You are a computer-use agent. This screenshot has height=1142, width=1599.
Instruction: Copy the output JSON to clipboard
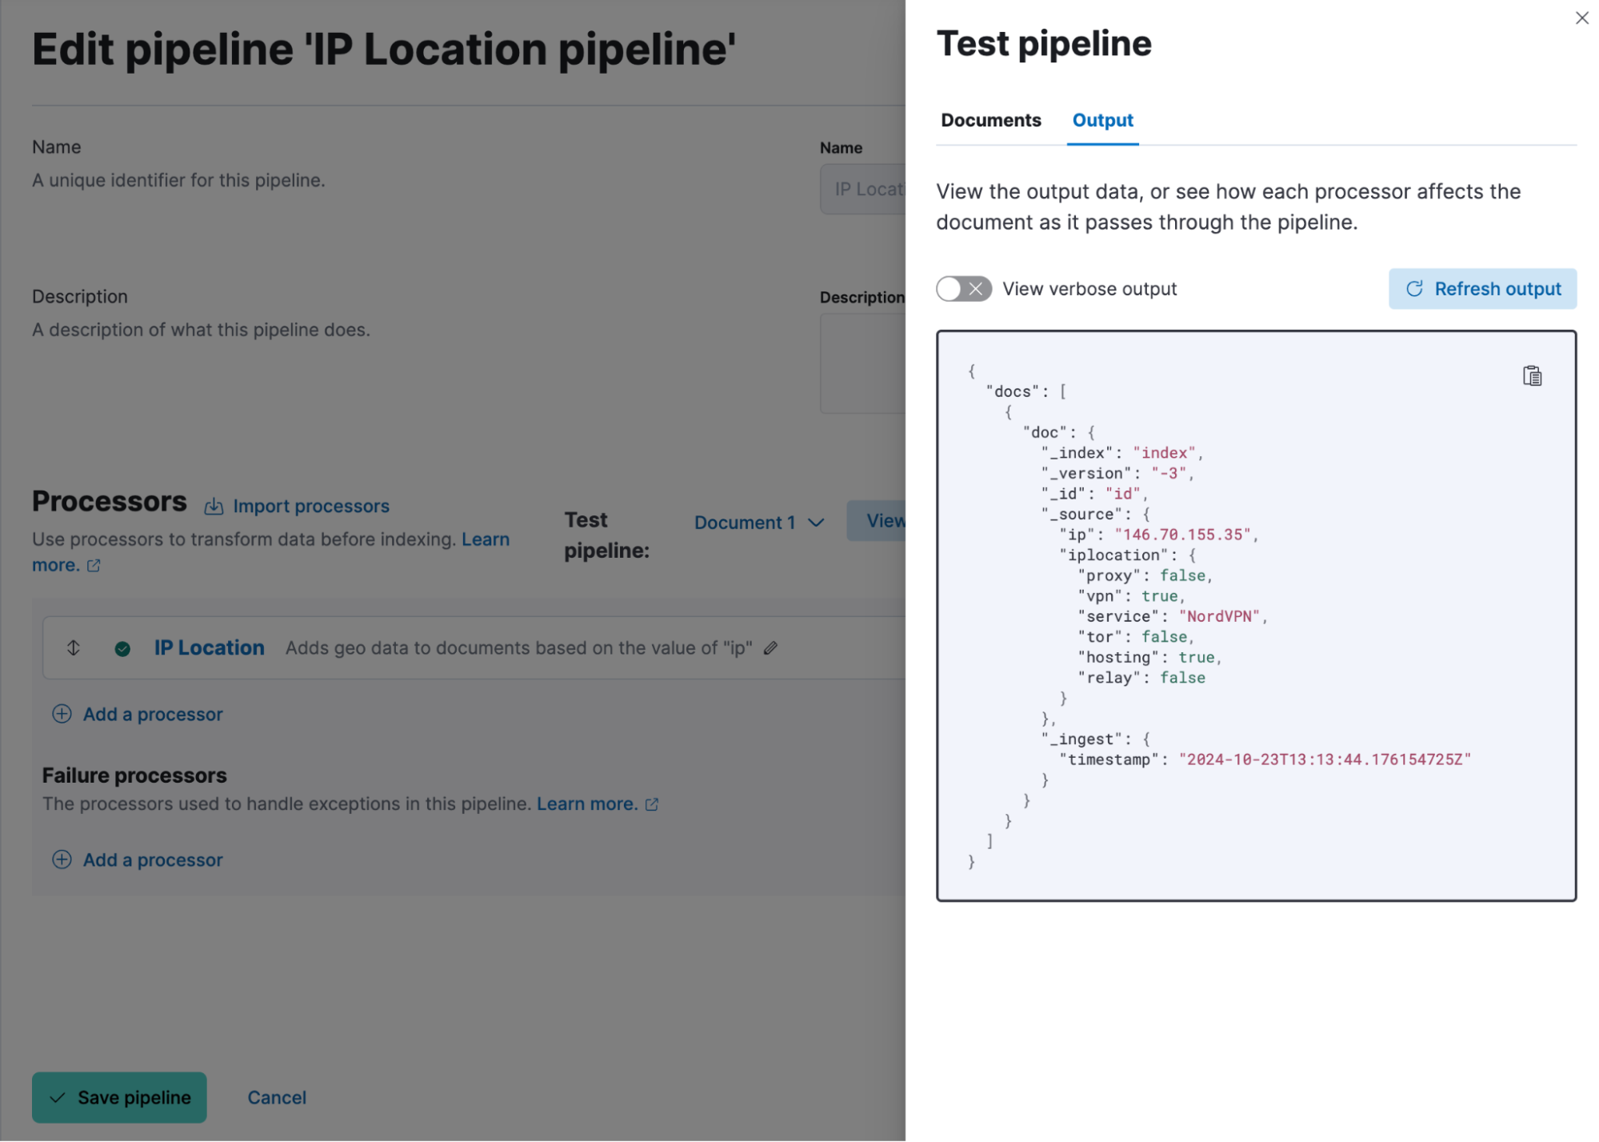[1531, 375]
